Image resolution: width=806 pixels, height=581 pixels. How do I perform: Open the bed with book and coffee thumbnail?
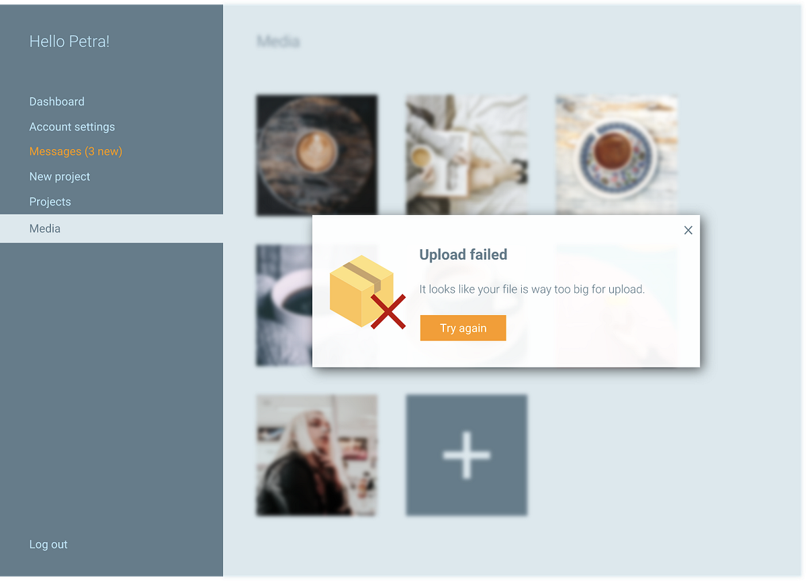click(466, 155)
